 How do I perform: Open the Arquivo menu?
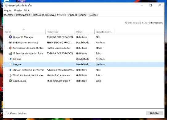pyautogui.click(x=8, y=10)
